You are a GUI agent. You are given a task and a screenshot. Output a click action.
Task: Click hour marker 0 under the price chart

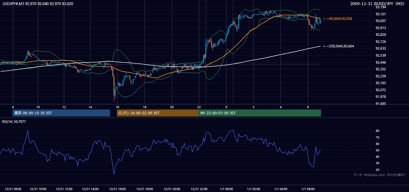click(x=226, y=107)
